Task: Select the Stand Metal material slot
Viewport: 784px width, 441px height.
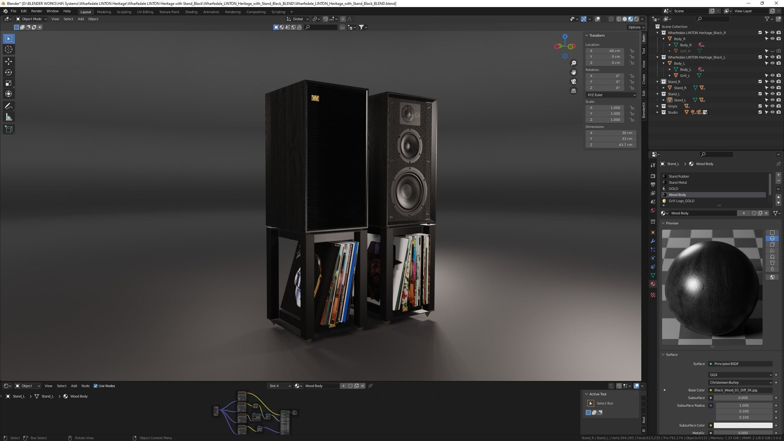Action: pyautogui.click(x=677, y=183)
